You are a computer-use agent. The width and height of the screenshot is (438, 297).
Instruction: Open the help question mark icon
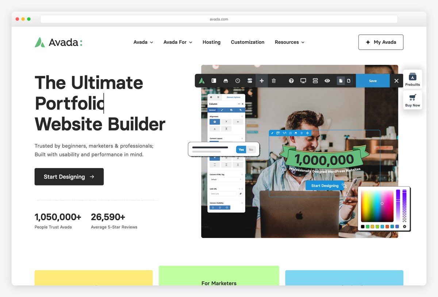[291, 81]
